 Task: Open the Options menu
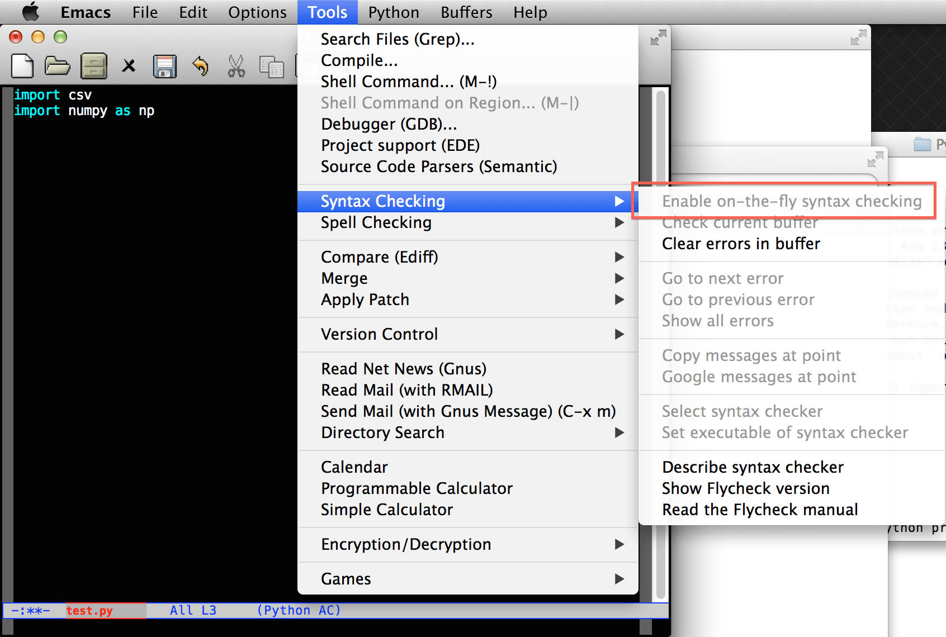click(x=257, y=12)
